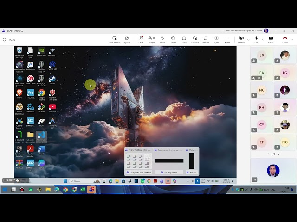
Task: Select participant tile NG
Action: pos(284,142)
